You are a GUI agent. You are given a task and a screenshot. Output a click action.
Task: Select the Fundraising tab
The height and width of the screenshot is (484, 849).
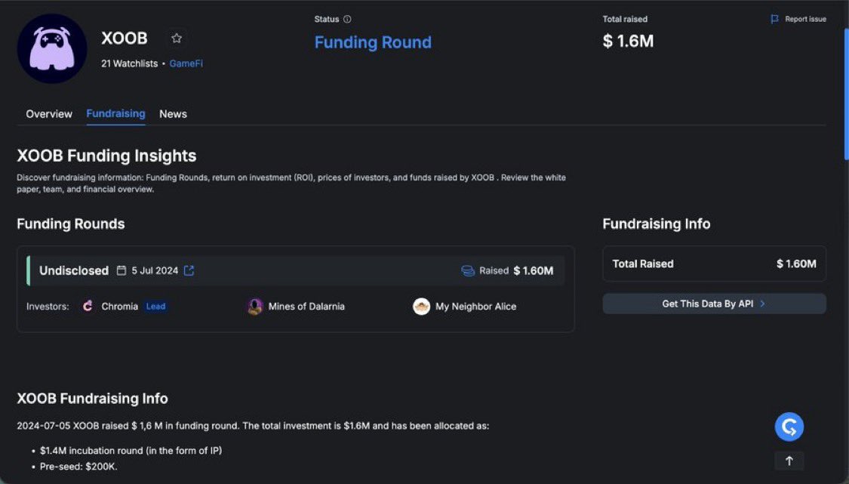(116, 114)
